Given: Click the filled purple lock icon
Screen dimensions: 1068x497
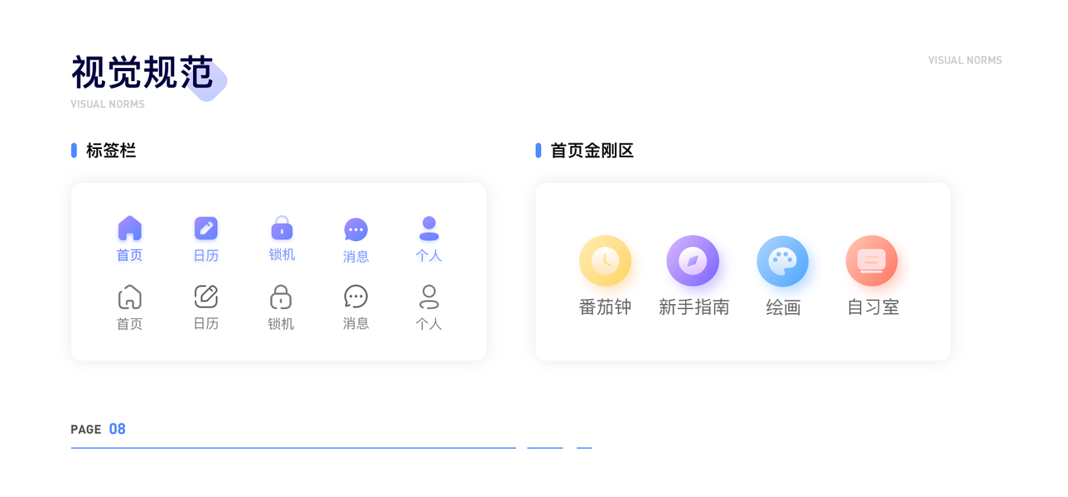Looking at the screenshot, I should click(x=282, y=228).
